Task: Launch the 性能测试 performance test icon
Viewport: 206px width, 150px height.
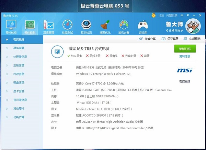Action: pos(67,26)
